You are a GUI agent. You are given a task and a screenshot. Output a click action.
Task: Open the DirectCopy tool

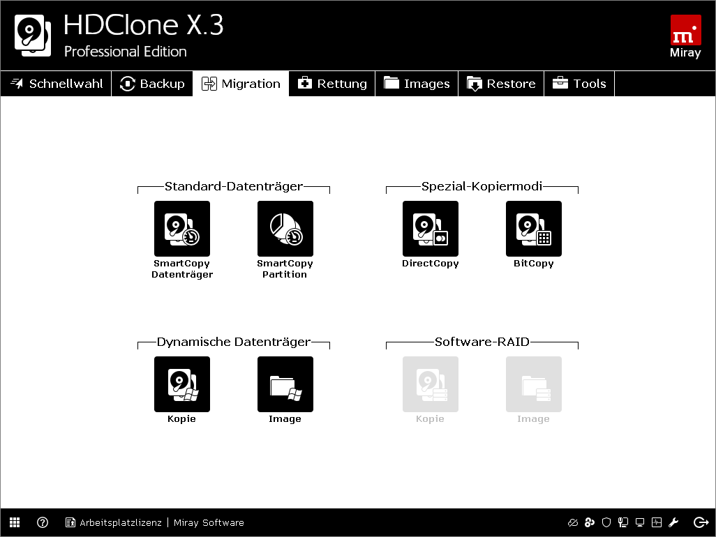click(430, 229)
